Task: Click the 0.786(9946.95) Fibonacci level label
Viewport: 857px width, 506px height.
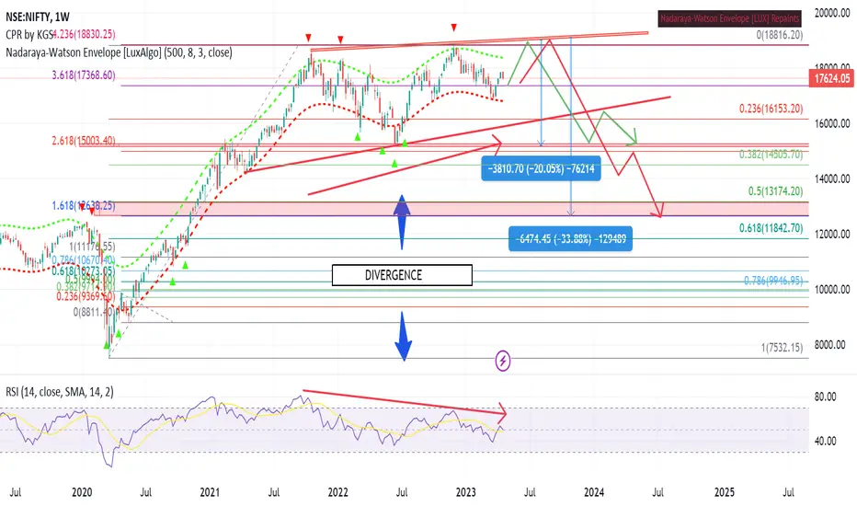Action: click(x=773, y=282)
